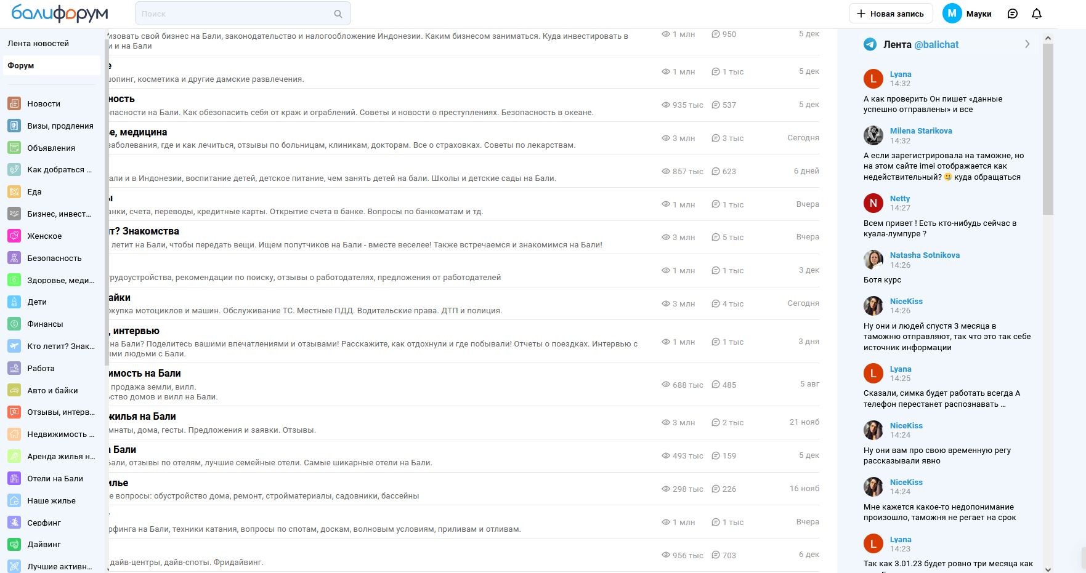Focus the Поиск search input field
This screenshot has width=1086, height=573.
234,14
